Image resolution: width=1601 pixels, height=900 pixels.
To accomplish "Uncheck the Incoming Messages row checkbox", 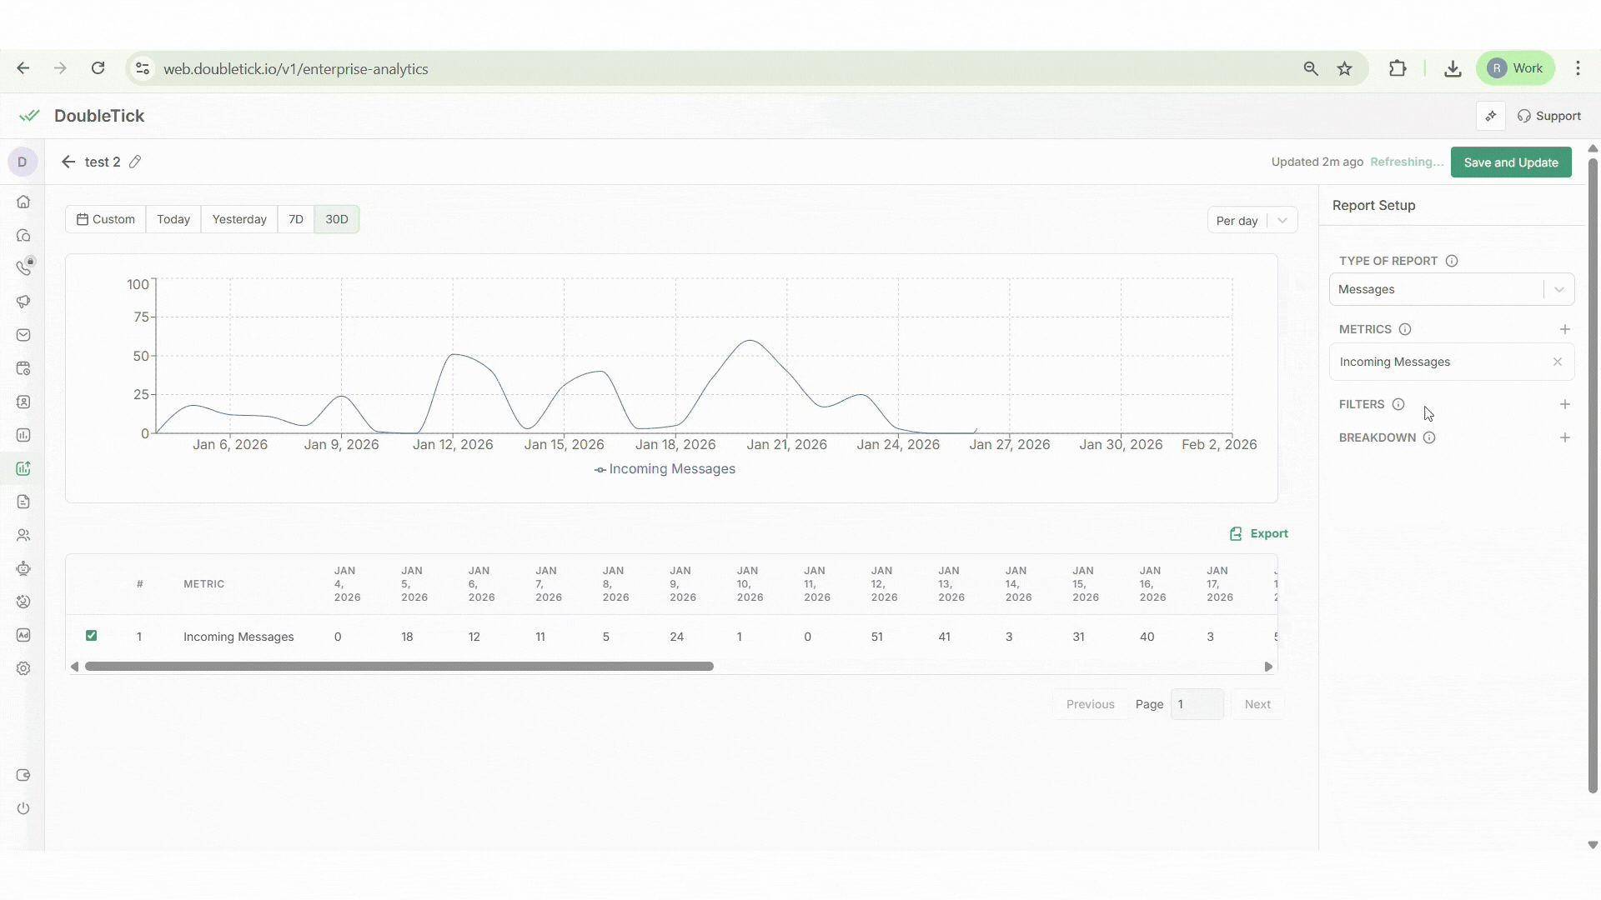I will (92, 636).
